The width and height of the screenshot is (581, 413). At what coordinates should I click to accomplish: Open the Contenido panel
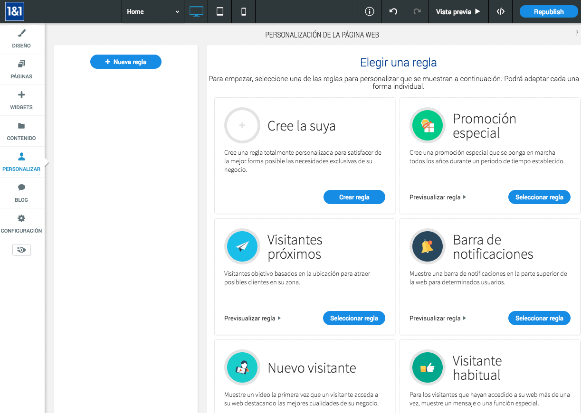point(22,131)
